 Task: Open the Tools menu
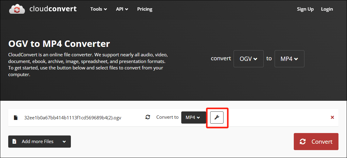coord(99,9)
